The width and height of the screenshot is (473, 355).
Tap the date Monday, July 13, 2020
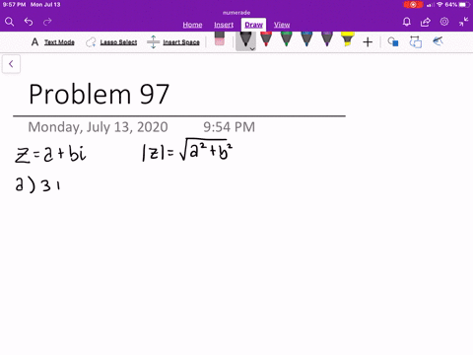(x=98, y=127)
